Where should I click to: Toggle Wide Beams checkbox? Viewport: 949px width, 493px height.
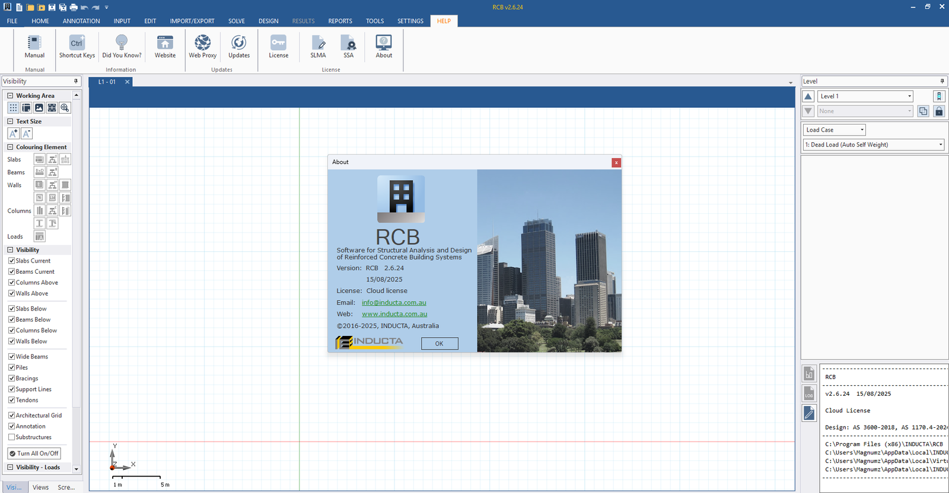11,357
